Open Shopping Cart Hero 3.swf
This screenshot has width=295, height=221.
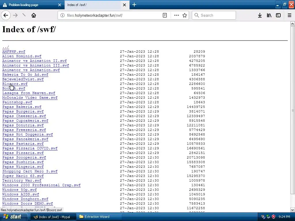(30, 171)
